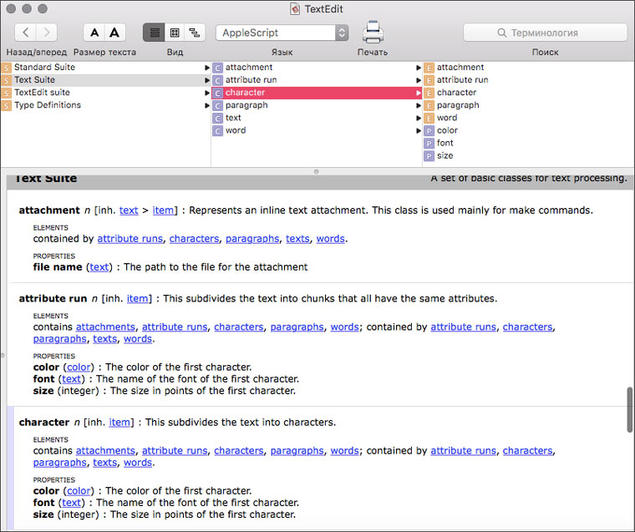Open the AppleScript language dropdown
The height and width of the screenshot is (532, 635).
282,33
